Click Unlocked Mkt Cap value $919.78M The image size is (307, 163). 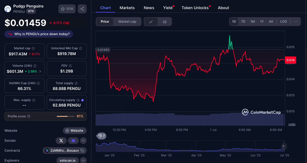click(x=66, y=54)
